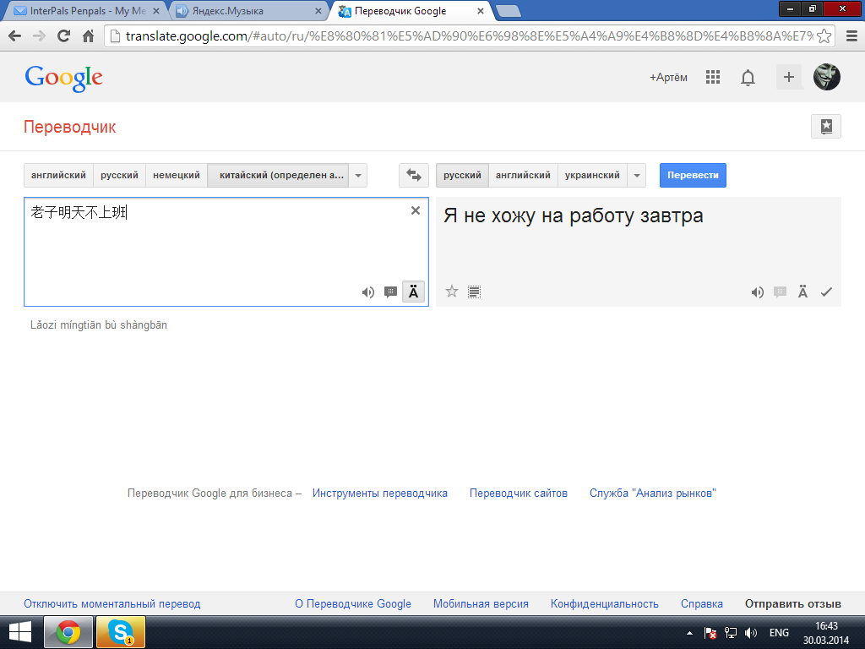Screen dimensions: 865x649
Task: Click the Google+ share plus button
Action: tap(788, 77)
